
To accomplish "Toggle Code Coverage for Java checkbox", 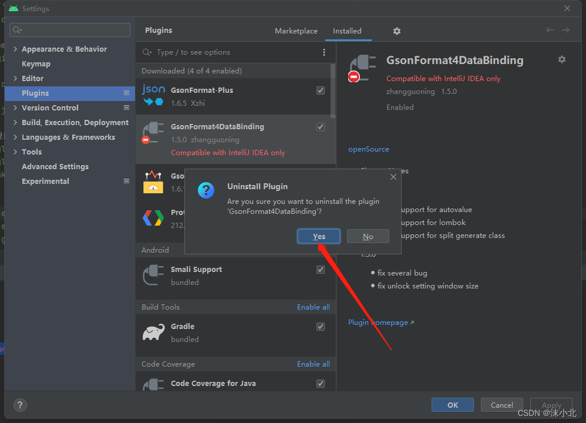I will click(x=320, y=384).
